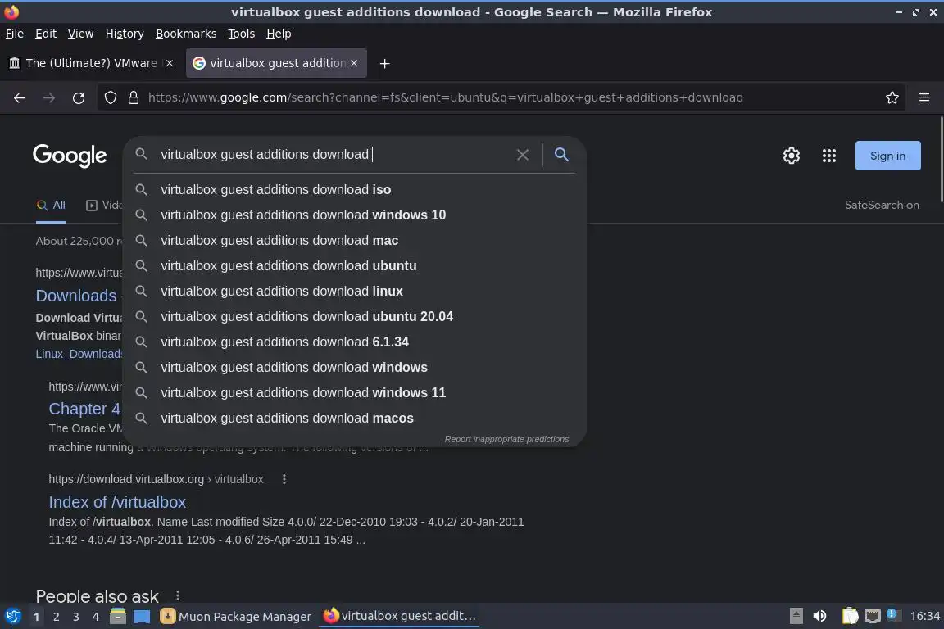The height and width of the screenshot is (629, 944).
Task: Open the volume control in the system tray
Action: click(x=819, y=616)
